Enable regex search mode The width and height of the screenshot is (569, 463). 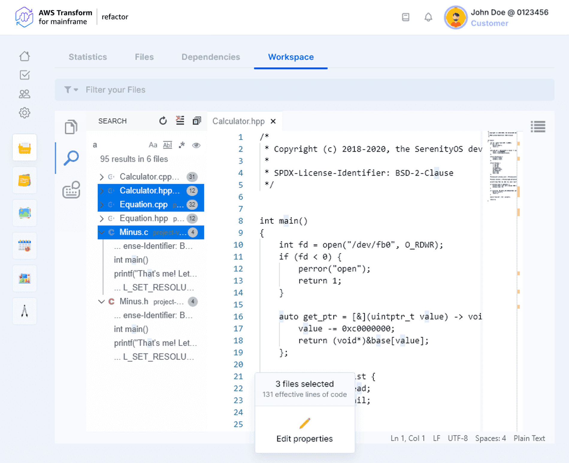181,145
